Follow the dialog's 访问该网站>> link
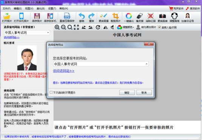The width and height of the screenshot is (202, 140). (64, 71)
